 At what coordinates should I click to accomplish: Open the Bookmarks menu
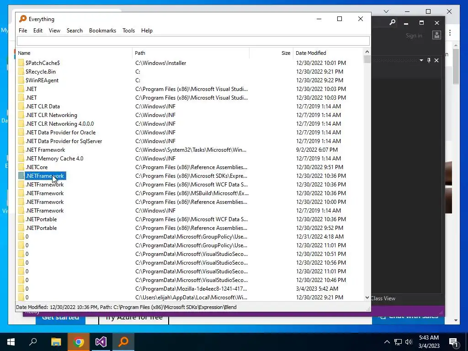point(102,31)
